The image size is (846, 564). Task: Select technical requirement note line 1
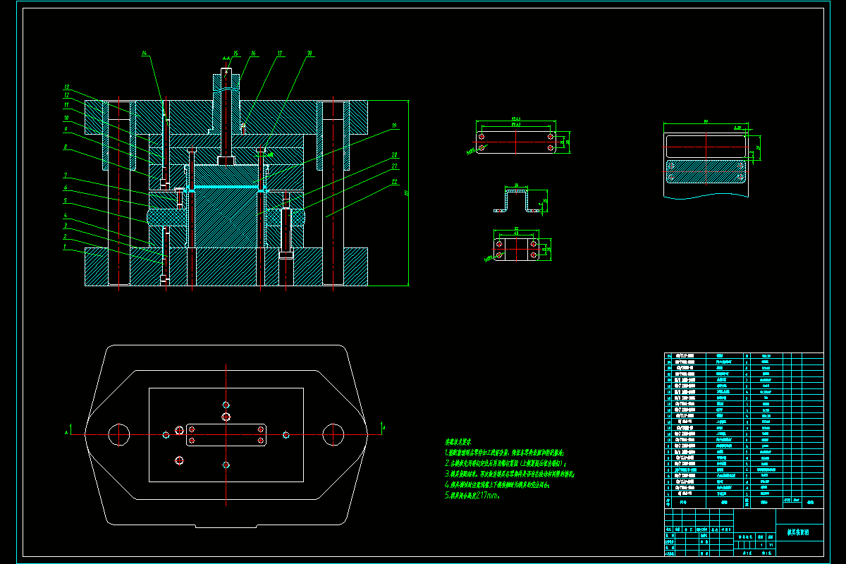pyautogui.click(x=504, y=453)
